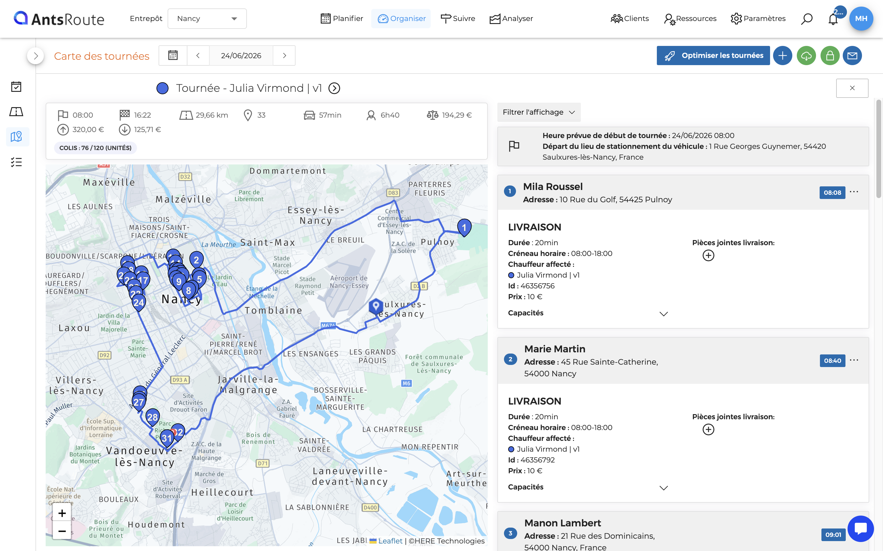
Task: Click the green cloud download icon
Action: pyautogui.click(x=806, y=56)
